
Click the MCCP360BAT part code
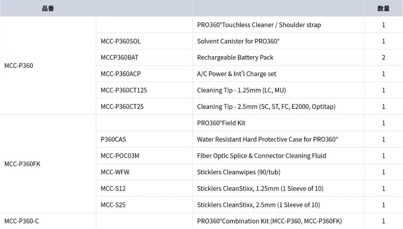119,57
